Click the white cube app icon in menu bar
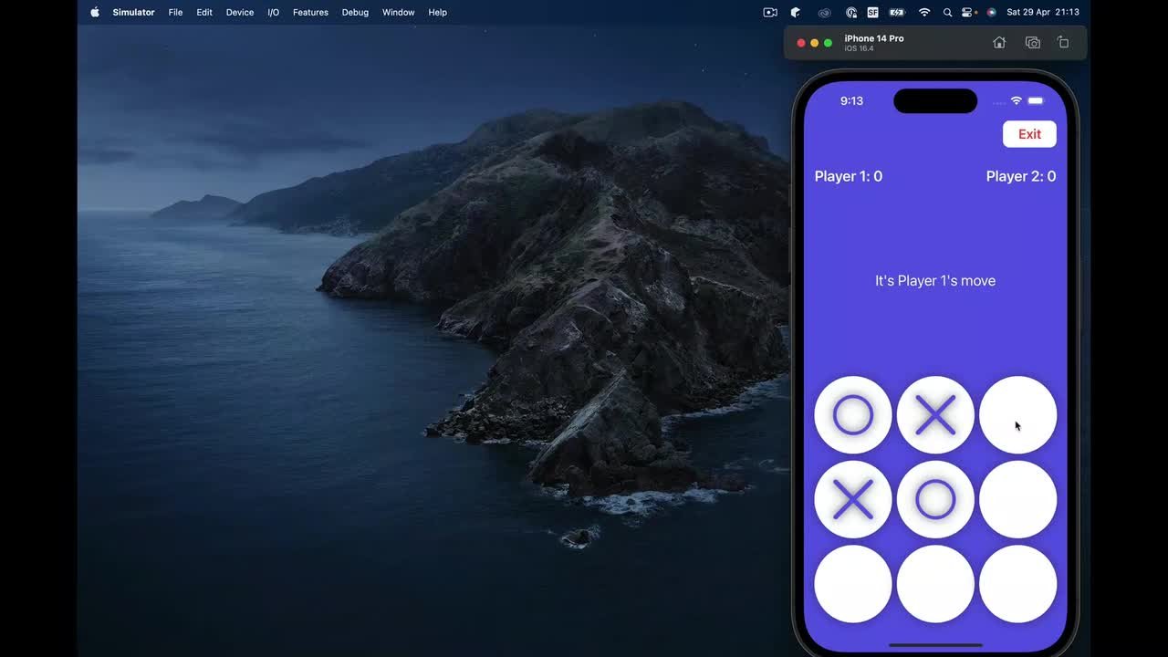 coord(796,12)
